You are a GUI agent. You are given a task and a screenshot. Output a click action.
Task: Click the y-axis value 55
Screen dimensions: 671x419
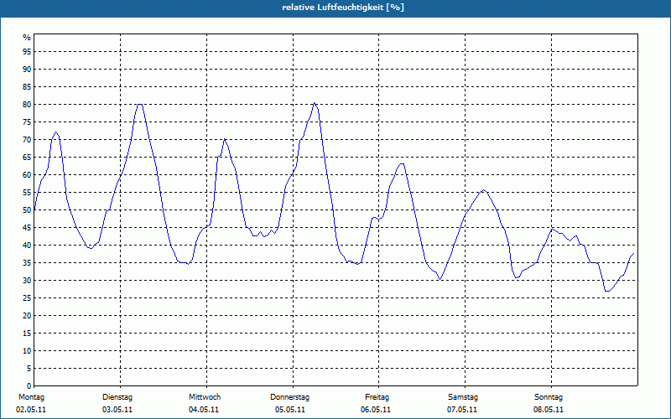[27, 193]
